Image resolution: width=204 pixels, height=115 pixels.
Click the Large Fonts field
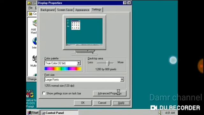(84, 80)
